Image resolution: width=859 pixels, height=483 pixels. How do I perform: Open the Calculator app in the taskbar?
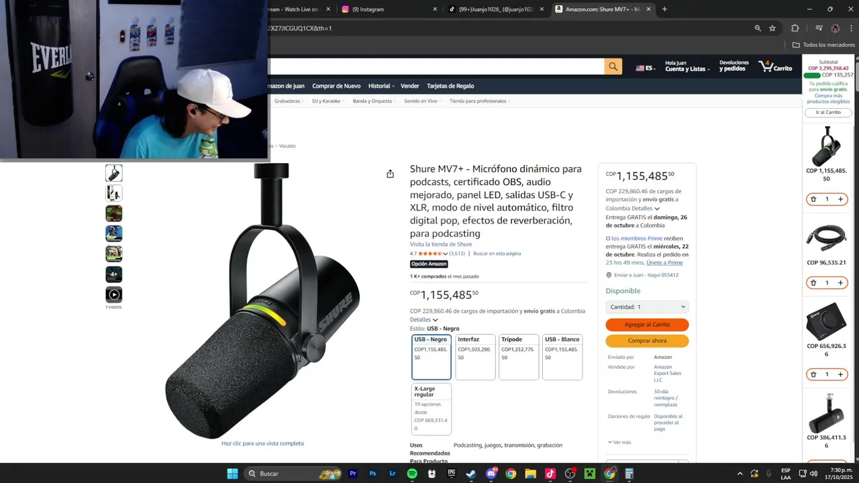tap(629, 474)
